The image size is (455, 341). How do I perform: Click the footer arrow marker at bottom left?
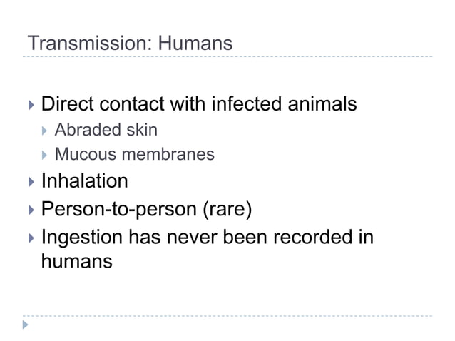(x=26, y=325)
